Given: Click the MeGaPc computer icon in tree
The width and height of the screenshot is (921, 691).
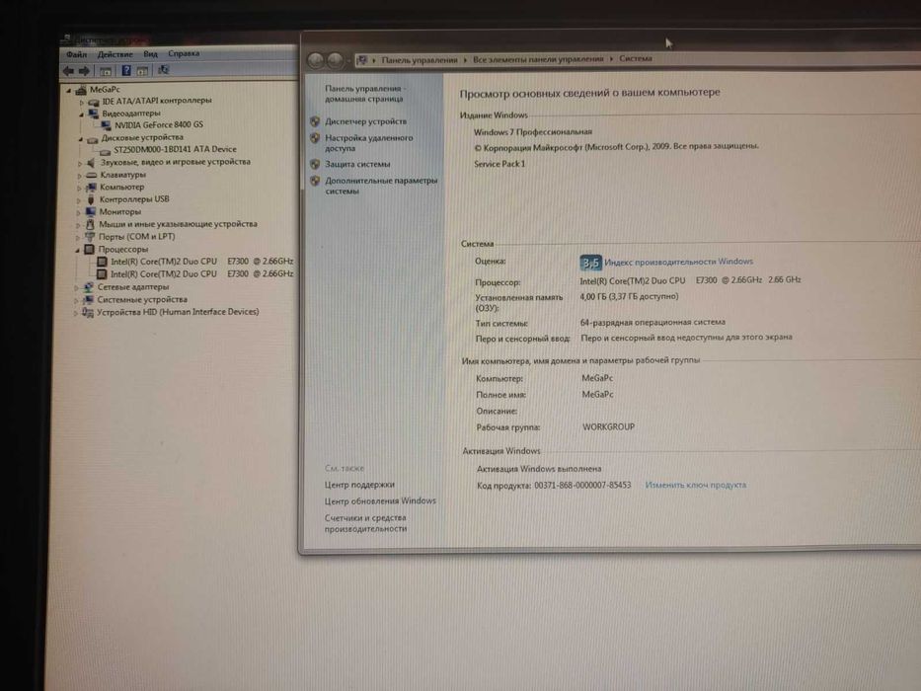Looking at the screenshot, I should [81, 90].
